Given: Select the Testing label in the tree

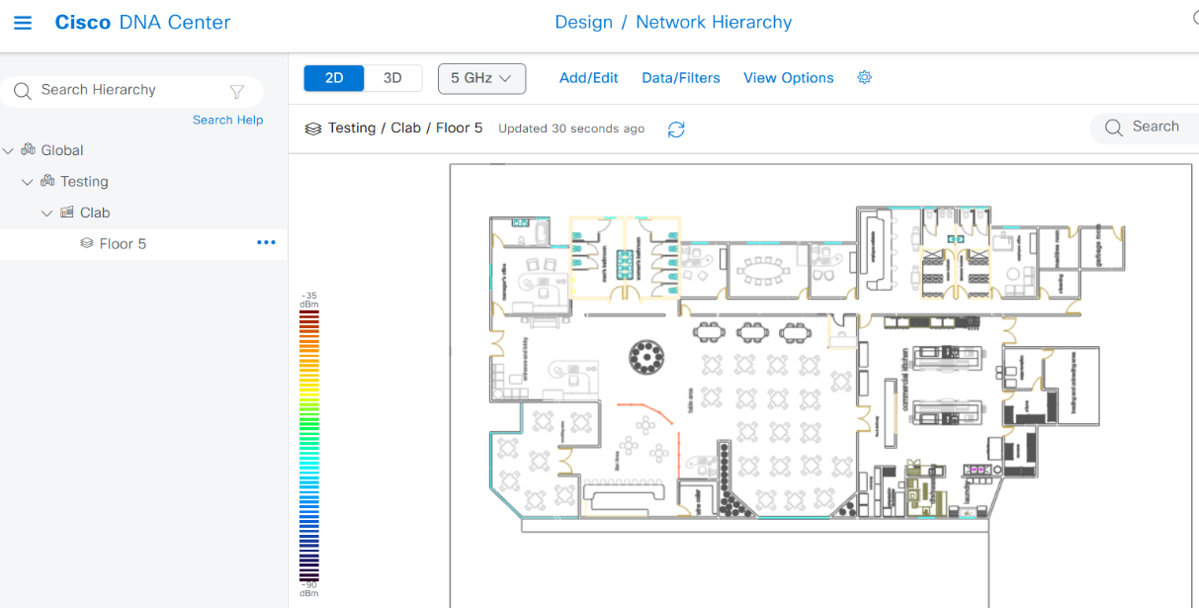Looking at the screenshot, I should click(x=84, y=182).
